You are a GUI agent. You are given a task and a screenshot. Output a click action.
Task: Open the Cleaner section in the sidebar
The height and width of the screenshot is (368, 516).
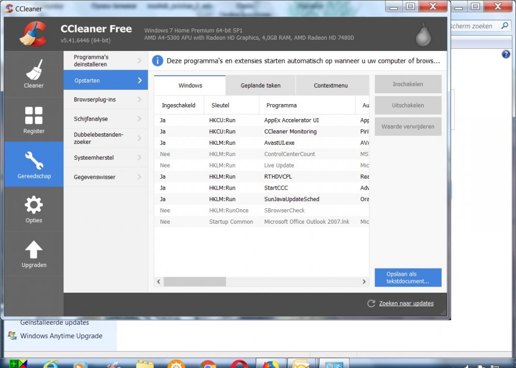[x=34, y=73]
